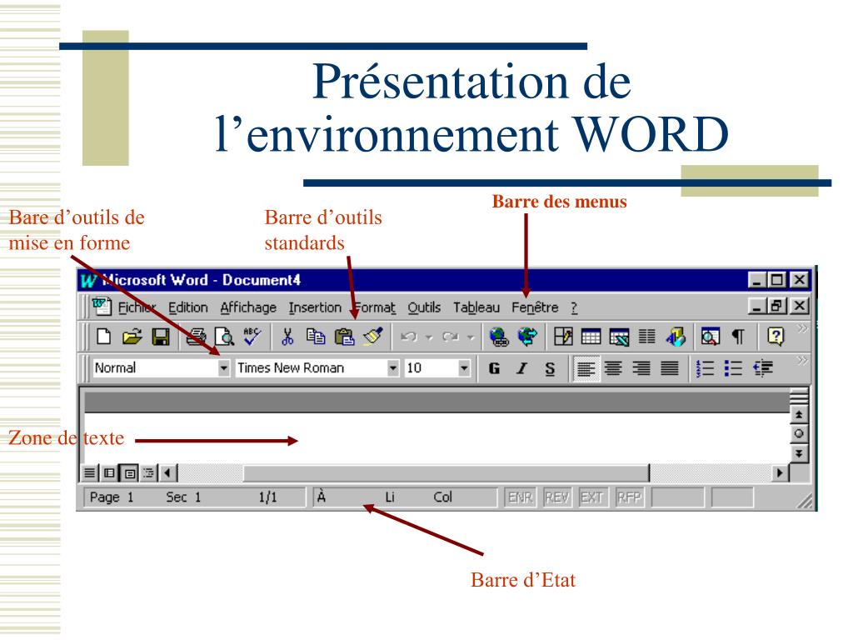Paste with the clipboard icon
The image size is (853, 640).
344,337
